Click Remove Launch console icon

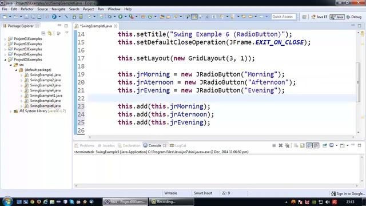coord(281,145)
